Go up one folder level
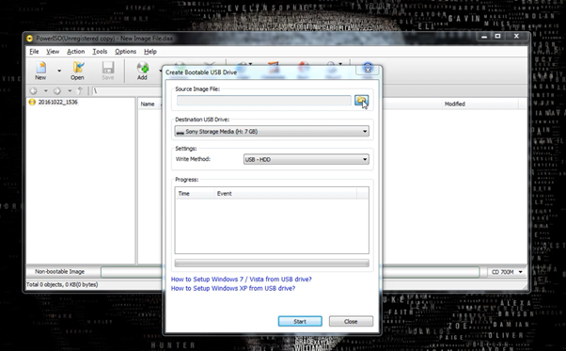This screenshot has height=351, width=566. [x=80, y=90]
